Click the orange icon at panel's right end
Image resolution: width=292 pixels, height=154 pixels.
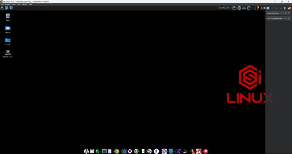click(x=289, y=8)
